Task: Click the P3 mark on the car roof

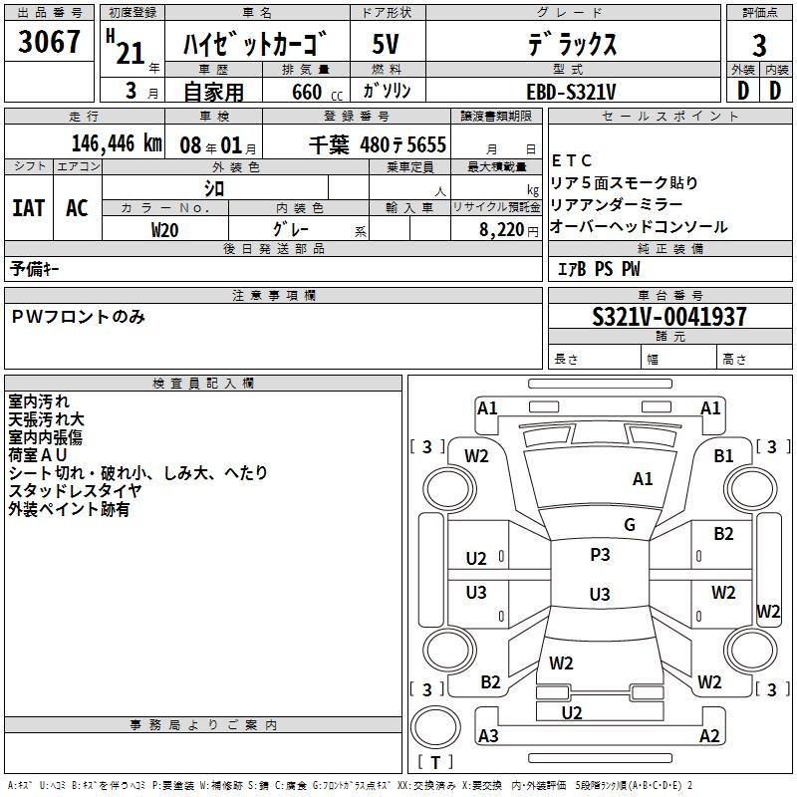Action: [600, 555]
